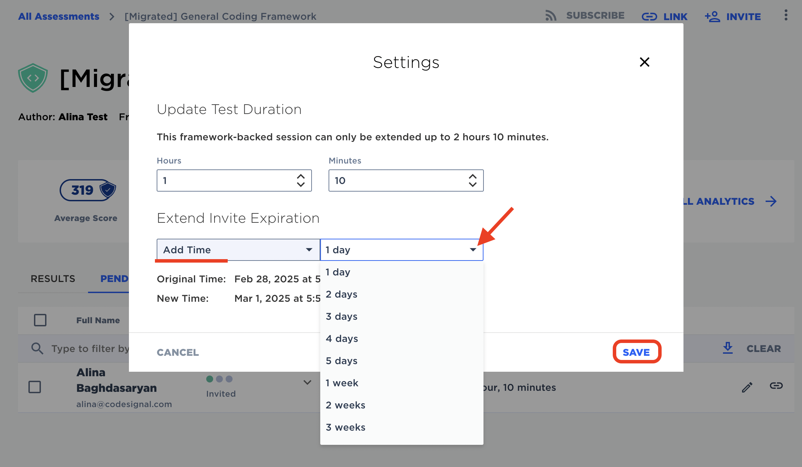Open the three-dot more options menu

pos(786,15)
